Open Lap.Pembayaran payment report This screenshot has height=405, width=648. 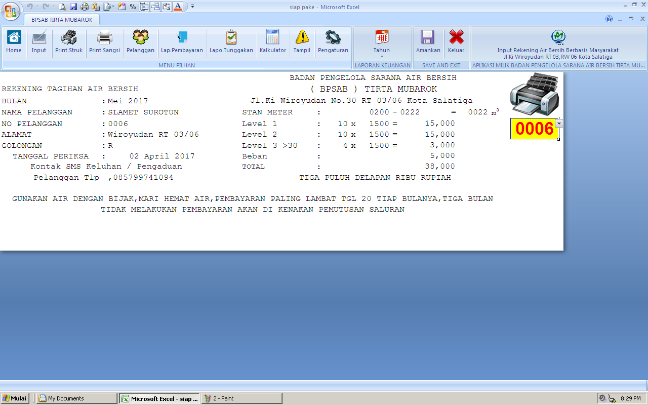click(x=182, y=42)
